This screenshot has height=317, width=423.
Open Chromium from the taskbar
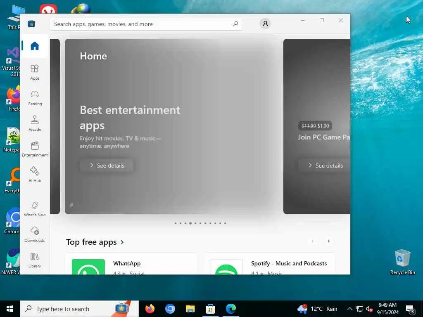(x=170, y=309)
